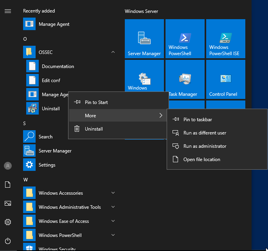Choose Run as administrator
This screenshot has height=251, width=268.
205,146
